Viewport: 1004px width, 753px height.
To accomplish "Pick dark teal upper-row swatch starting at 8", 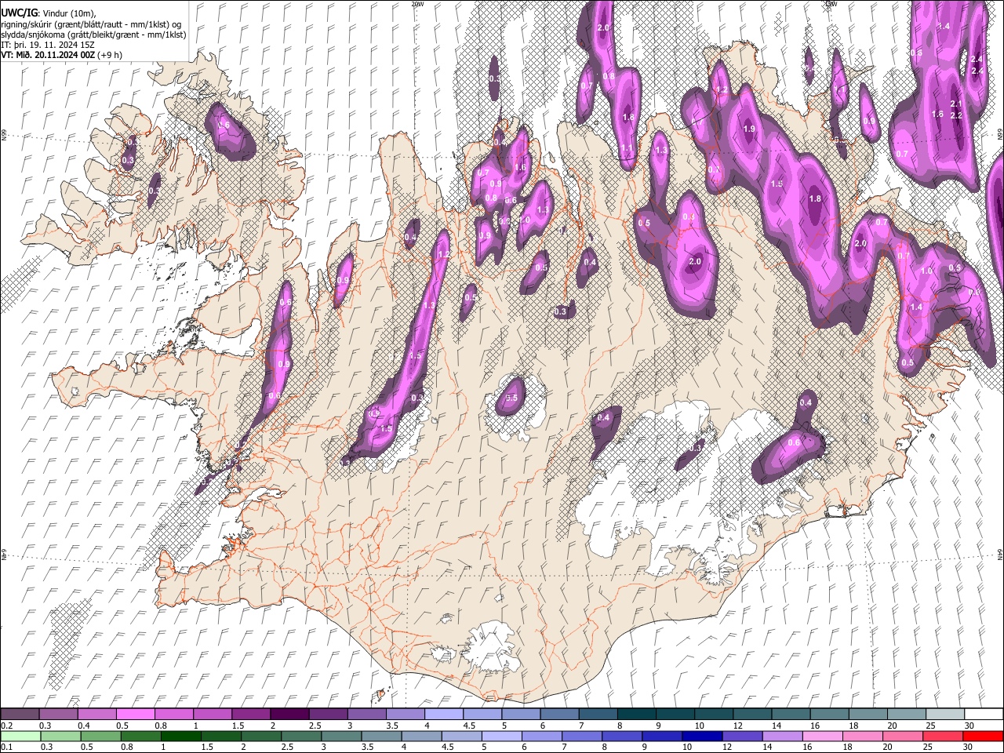I will pyautogui.click(x=636, y=714).
